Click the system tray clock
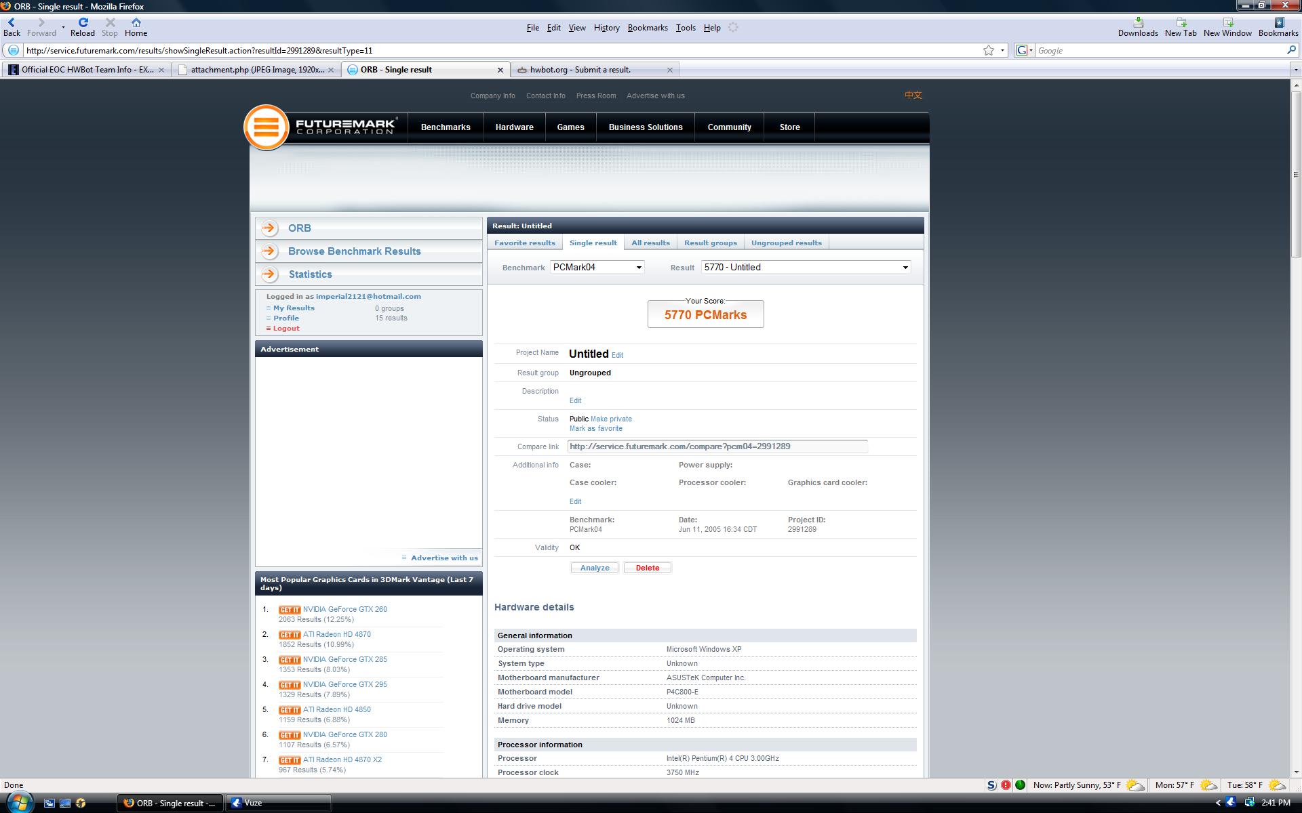The image size is (1302, 813). pyautogui.click(x=1276, y=803)
